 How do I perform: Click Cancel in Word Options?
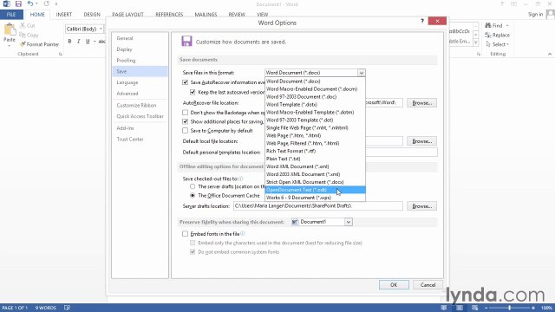(x=428, y=285)
